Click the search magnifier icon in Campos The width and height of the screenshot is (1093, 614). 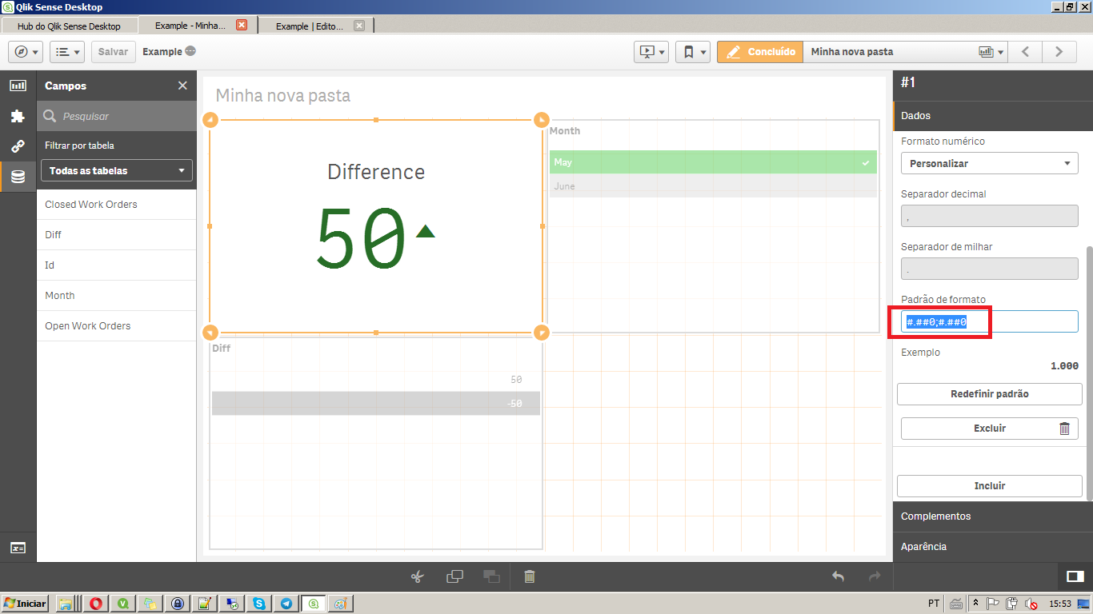(x=50, y=116)
